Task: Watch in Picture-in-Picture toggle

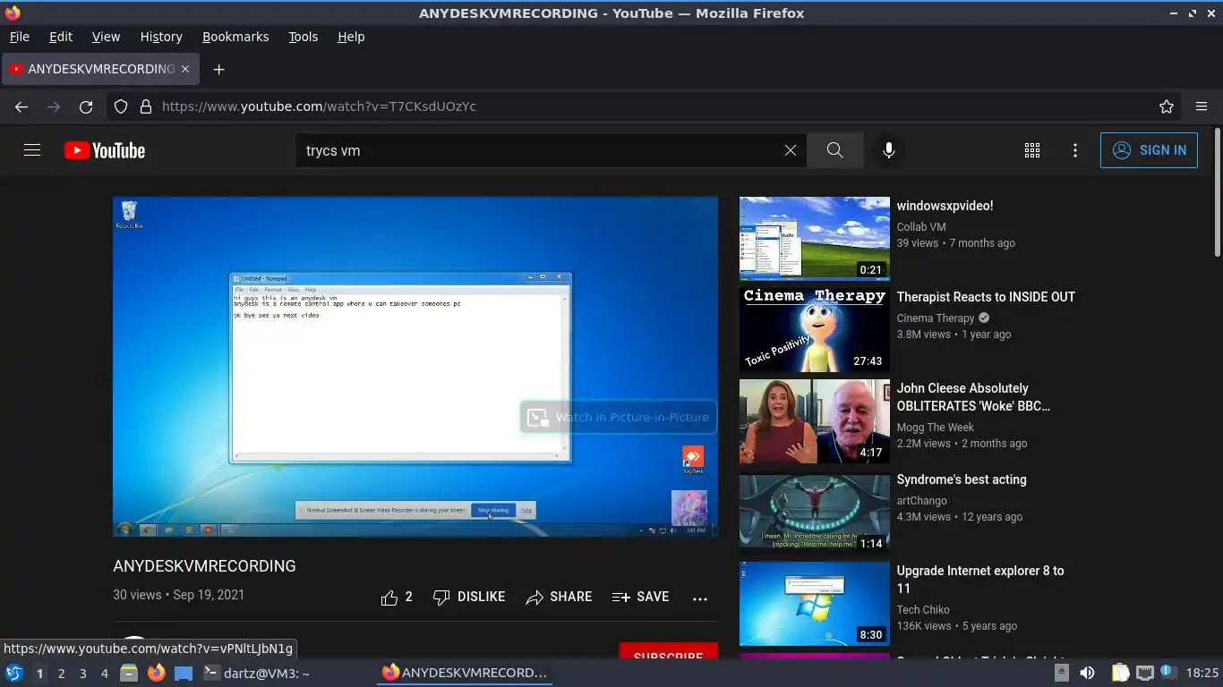Action: click(x=619, y=417)
